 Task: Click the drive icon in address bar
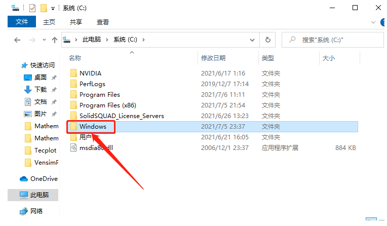pyautogui.click(x=67, y=40)
